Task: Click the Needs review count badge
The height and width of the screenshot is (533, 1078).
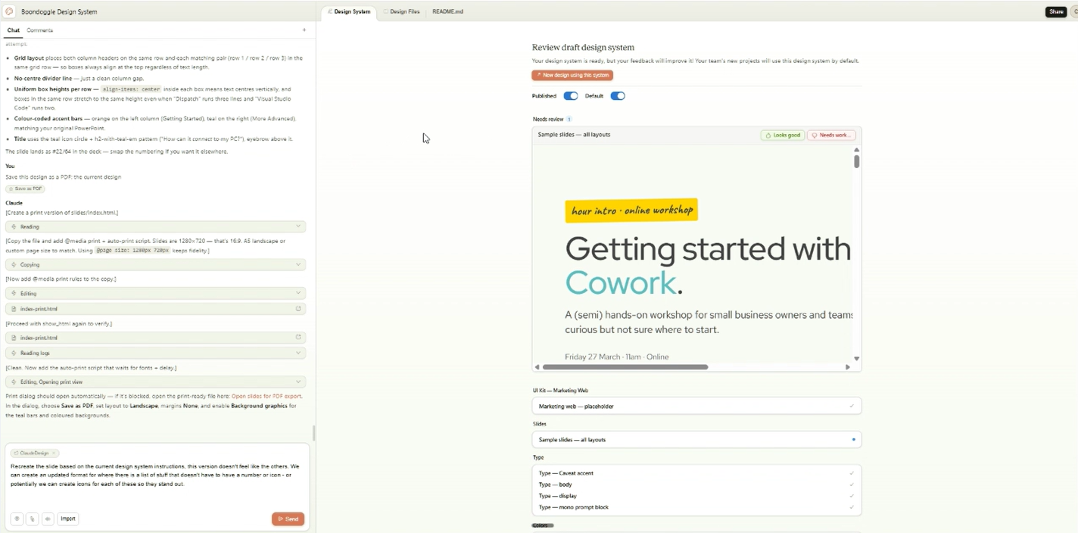Action: 569,119
